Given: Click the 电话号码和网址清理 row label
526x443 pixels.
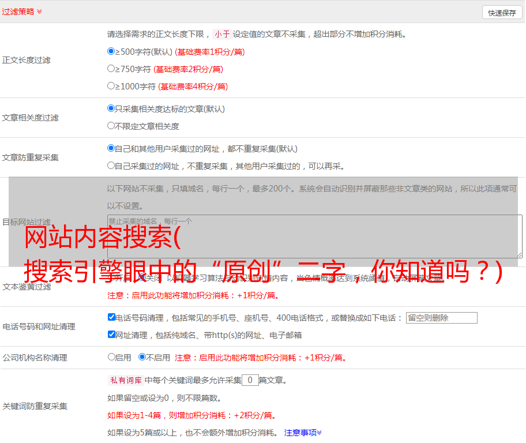Looking at the screenshot, I should 39,326.
